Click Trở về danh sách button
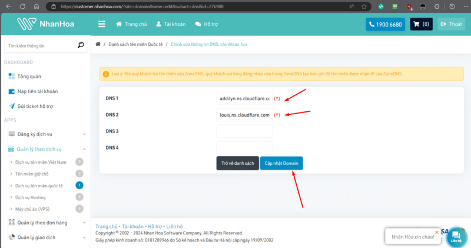This screenshot has width=471, height=248. tap(238, 163)
